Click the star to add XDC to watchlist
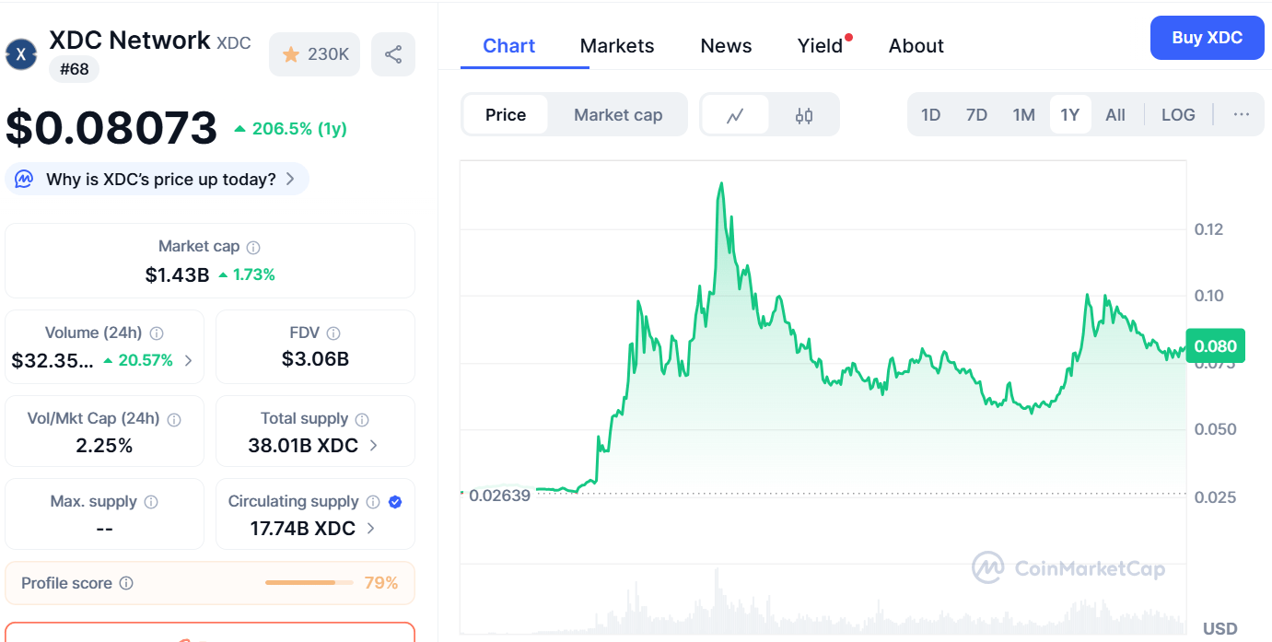Screen dimensions: 1272x642 click(293, 54)
